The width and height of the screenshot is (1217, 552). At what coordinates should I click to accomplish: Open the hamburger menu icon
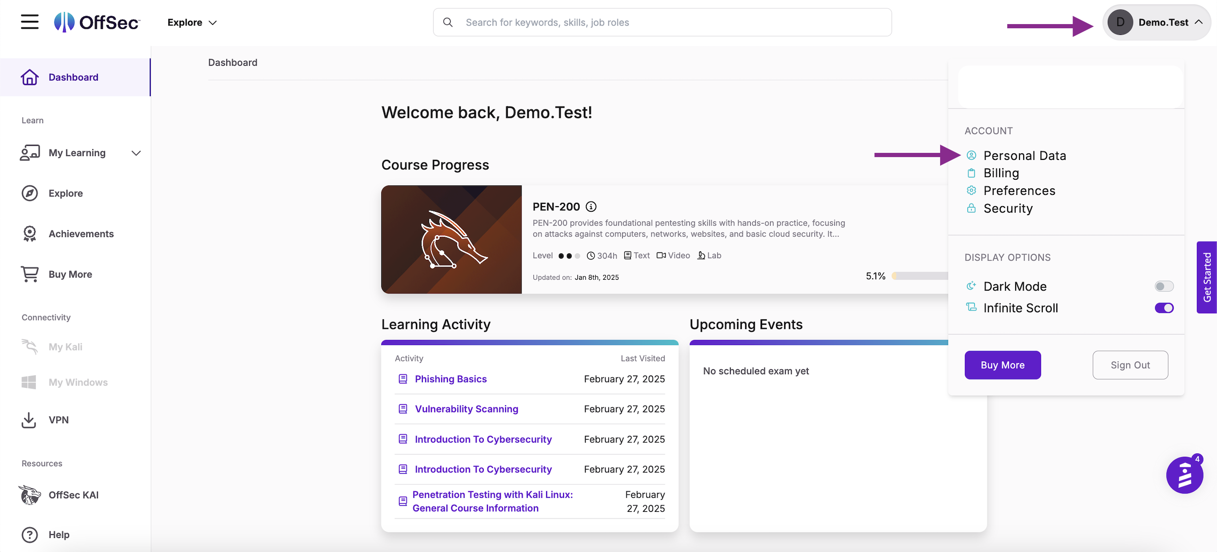29,22
